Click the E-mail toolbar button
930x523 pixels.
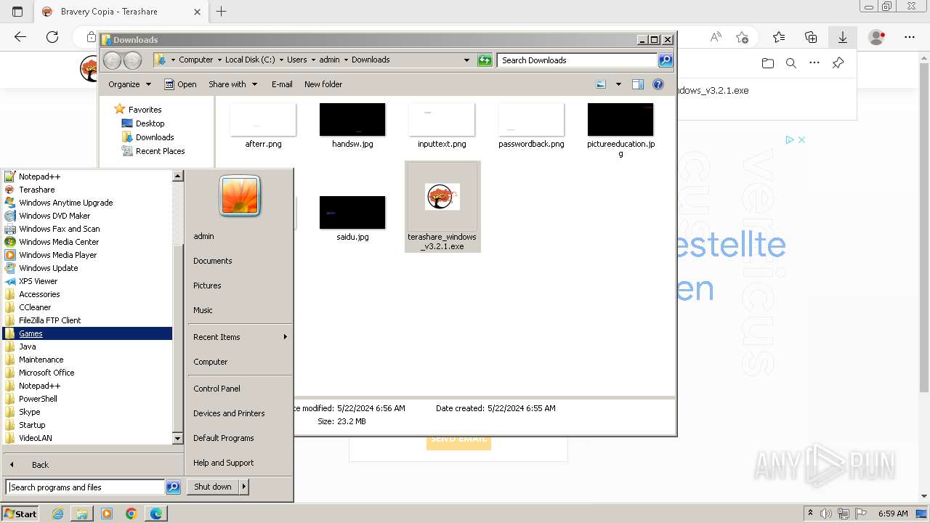coord(282,84)
